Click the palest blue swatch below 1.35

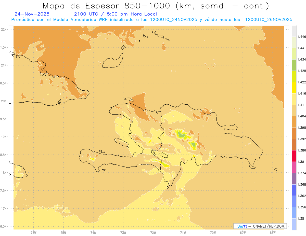point(294,224)
